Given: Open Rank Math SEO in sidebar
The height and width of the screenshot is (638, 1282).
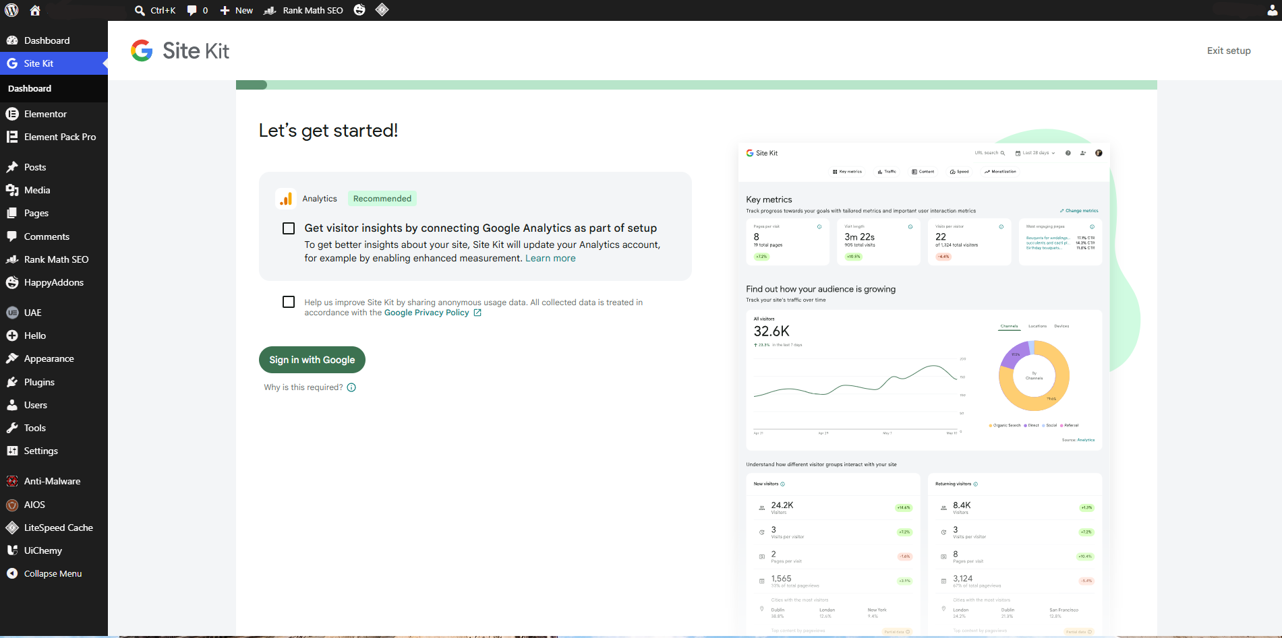Looking at the screenshot, I should 54,259.
